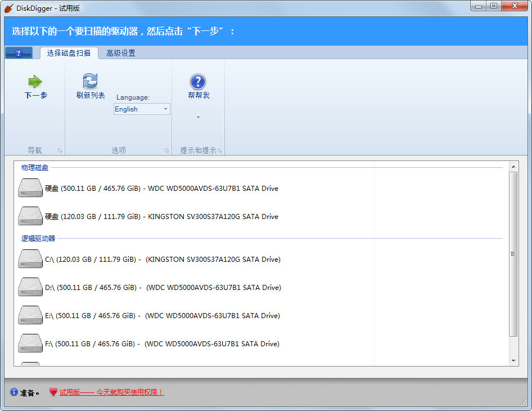The image size is (532, 411).
Task: Click the drive list vertical scrollbar thumb
Action: pos(513,254)
